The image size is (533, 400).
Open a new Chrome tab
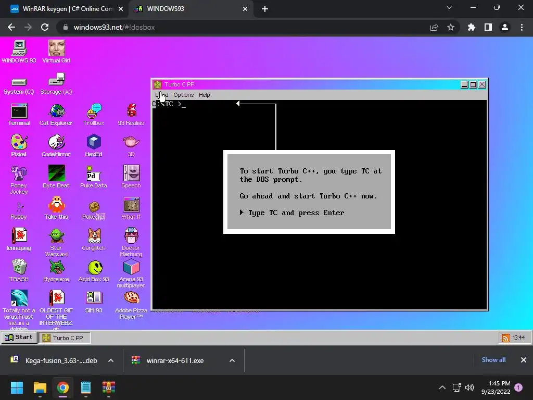click(x=265, y=9)
